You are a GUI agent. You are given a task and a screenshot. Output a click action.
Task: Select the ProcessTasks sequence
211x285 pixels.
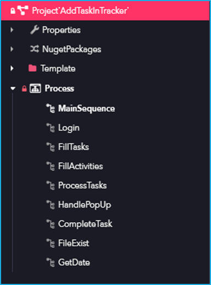point(82,185)
